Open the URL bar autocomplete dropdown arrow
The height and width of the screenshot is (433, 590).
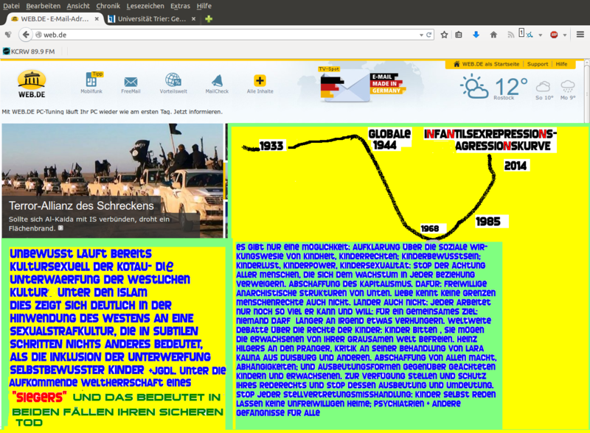pyautogui.click(x=420, y=34)
